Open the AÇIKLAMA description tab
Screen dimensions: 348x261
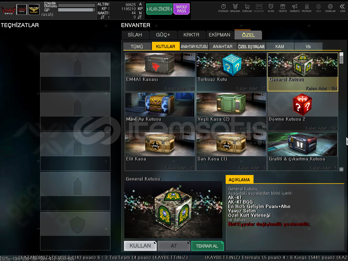pos(239,179)
